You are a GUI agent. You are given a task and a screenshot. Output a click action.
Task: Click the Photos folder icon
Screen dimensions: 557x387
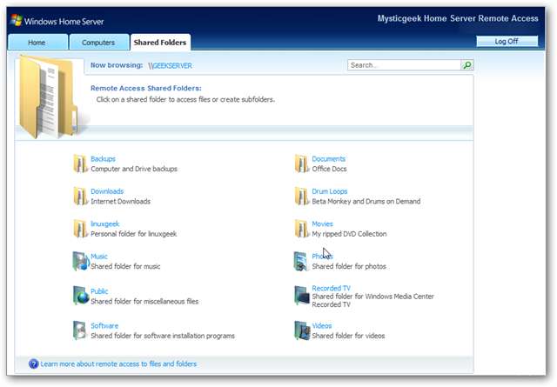(x=301, y=261)
